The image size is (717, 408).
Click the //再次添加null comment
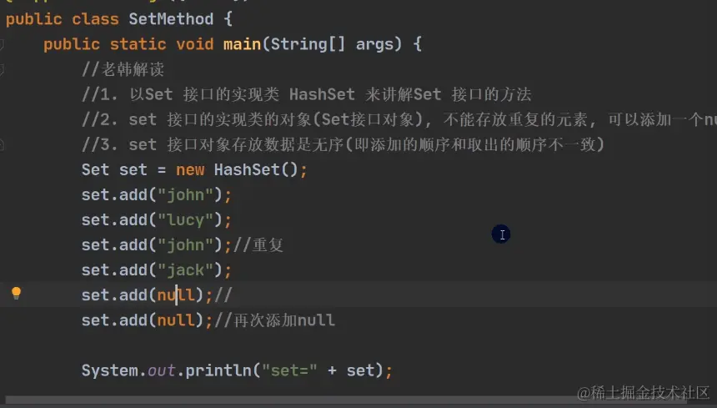point(274,320)
